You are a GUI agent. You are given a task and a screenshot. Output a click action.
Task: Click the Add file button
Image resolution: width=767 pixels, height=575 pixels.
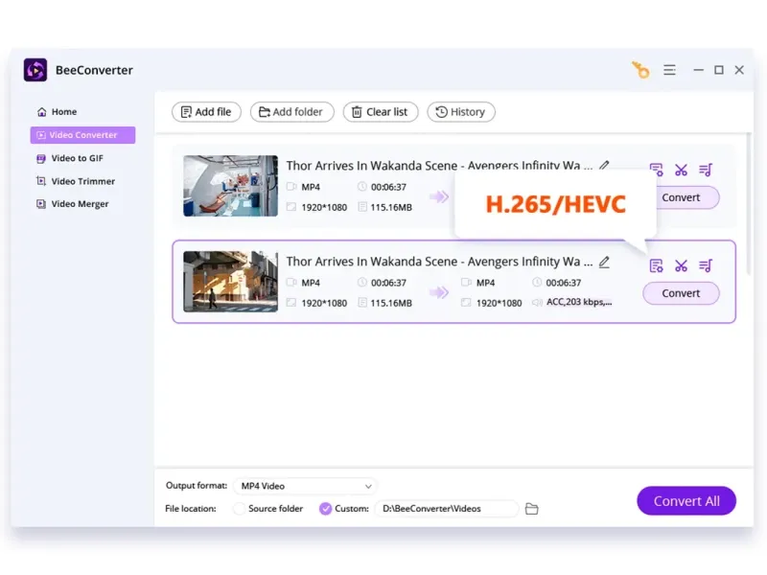(206, 112)
